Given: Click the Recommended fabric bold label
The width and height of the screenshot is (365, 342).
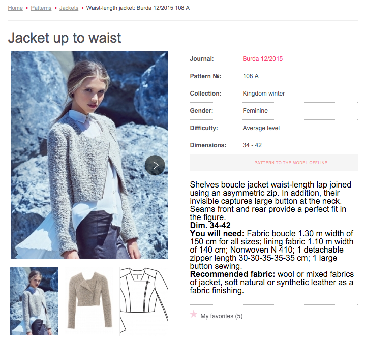Looking at the screenshot, I should coord(232,274).
